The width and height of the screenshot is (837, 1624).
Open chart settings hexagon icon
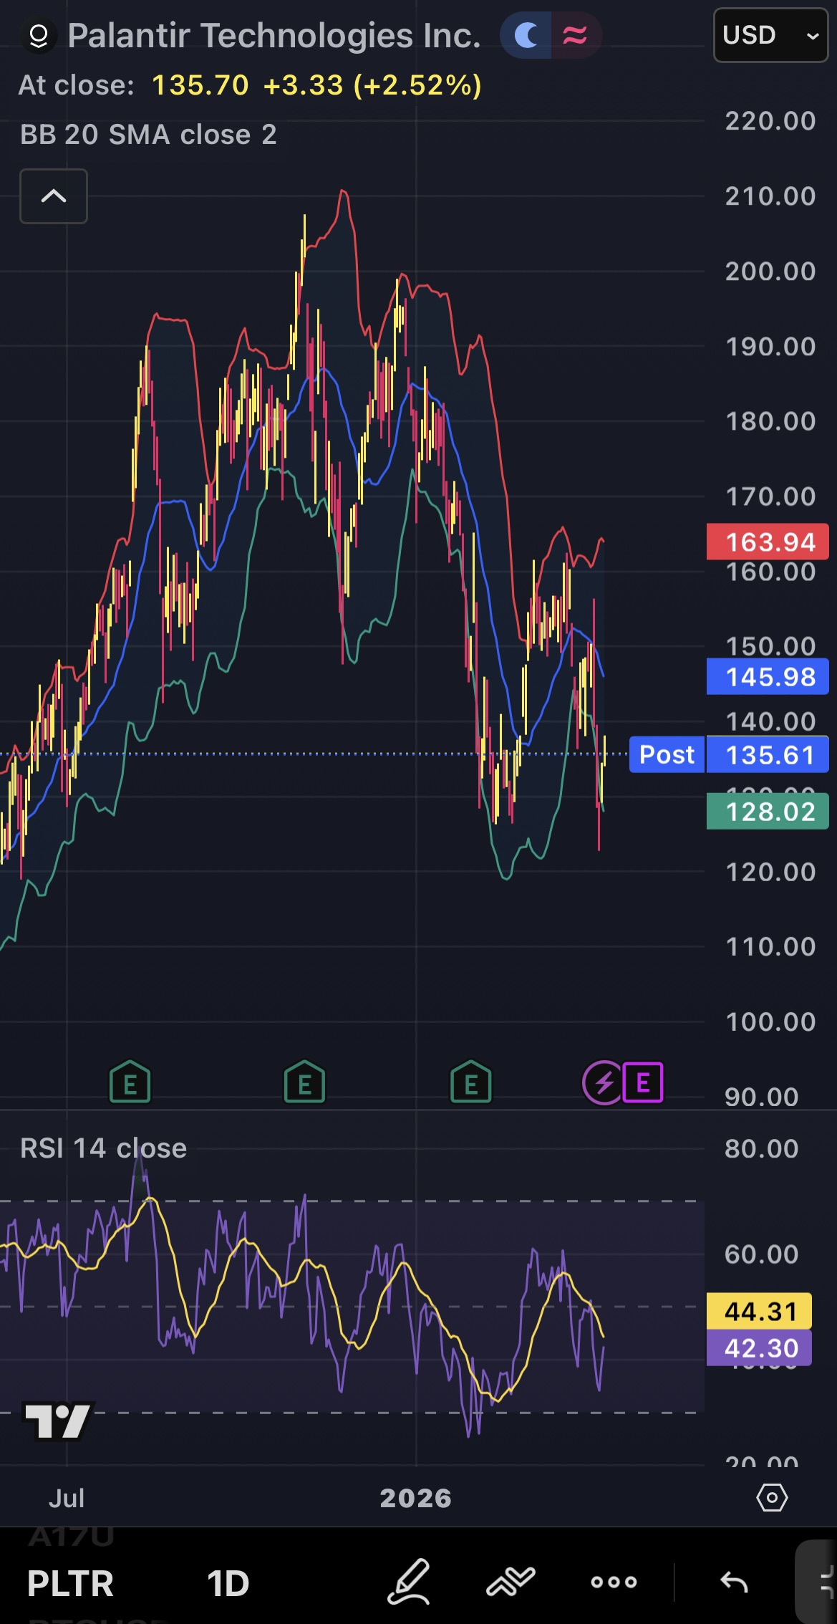pos(772,1497)
